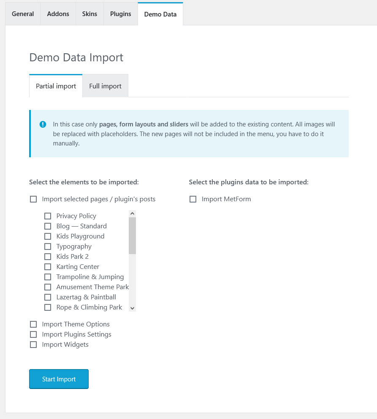The height and width of the screenshot is (419, 377).
Task: Enable Import selected pages / plugin's posts
Action: 33,199
